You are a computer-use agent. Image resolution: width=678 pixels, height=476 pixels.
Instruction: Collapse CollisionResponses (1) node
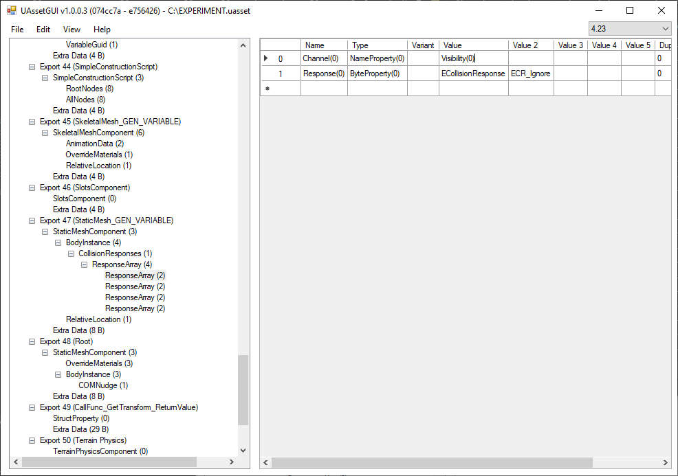click(x=71, y=253)
